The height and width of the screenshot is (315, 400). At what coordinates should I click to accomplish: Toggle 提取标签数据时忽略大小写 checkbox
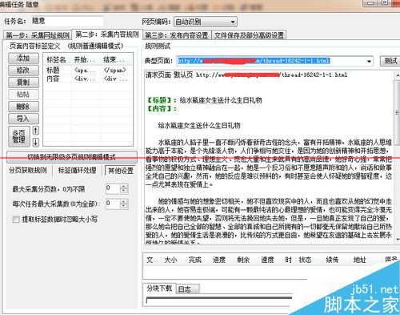[16, 220]
